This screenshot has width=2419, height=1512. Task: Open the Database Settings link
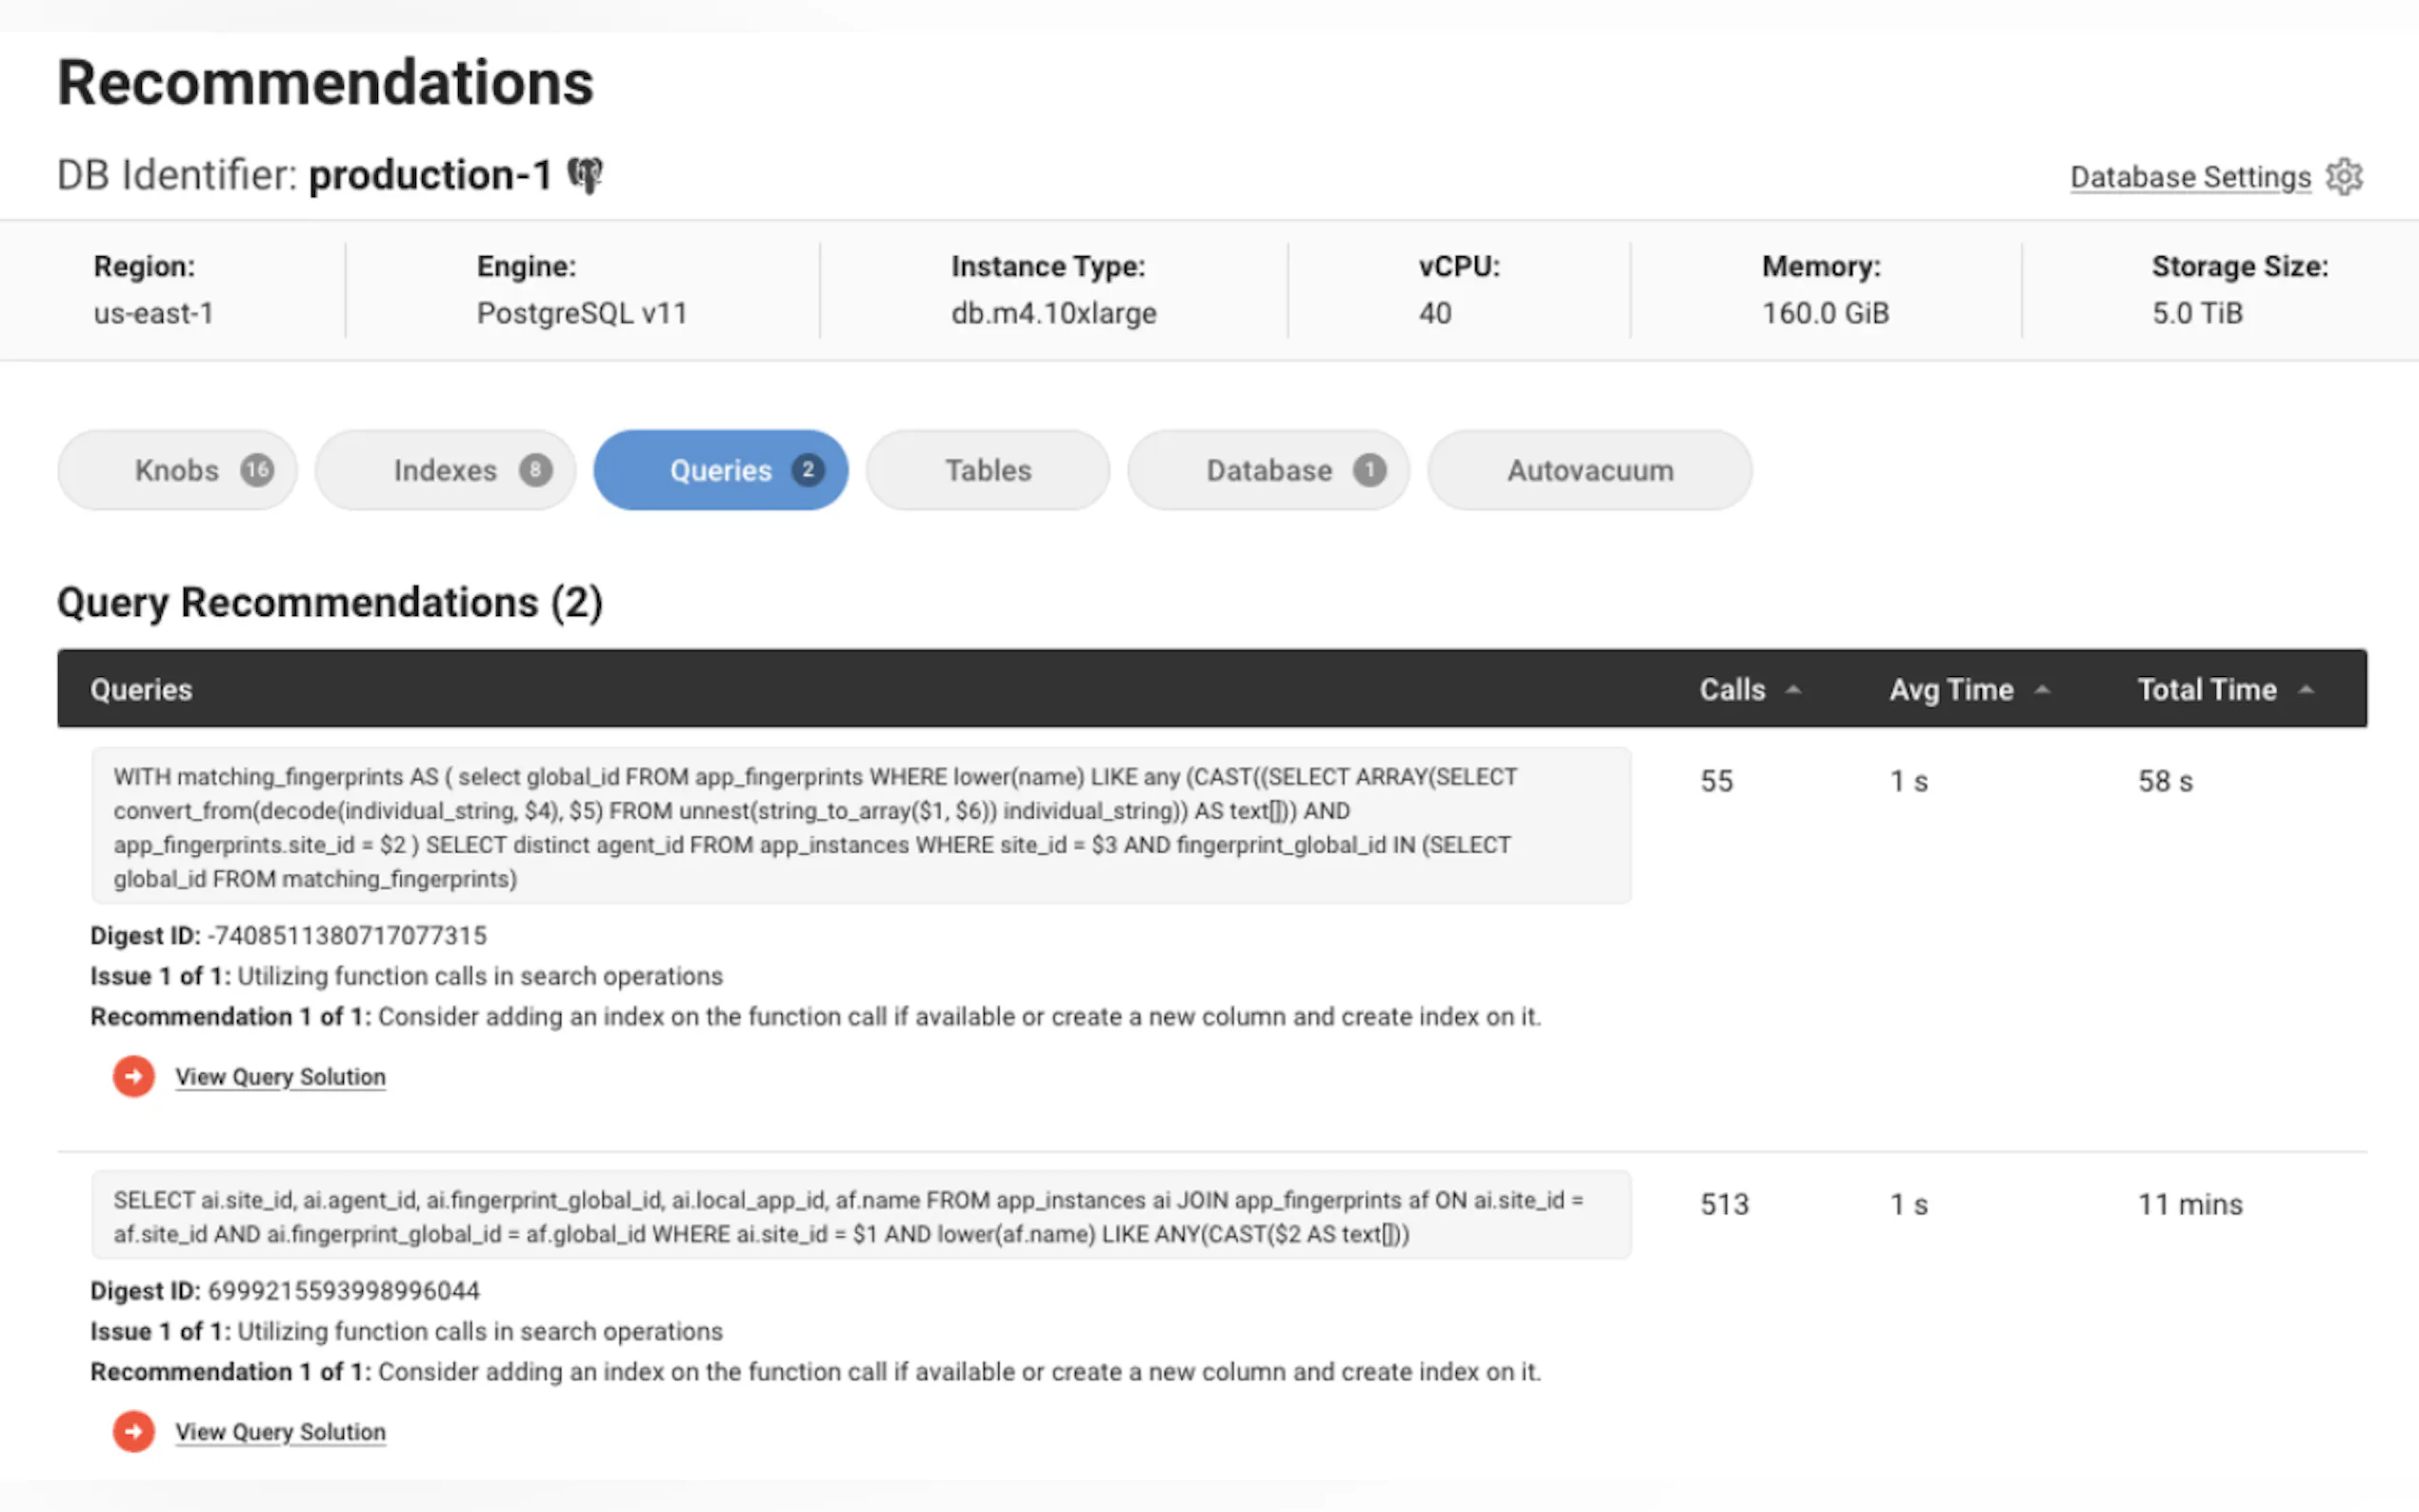click(x=2190, y=177)
